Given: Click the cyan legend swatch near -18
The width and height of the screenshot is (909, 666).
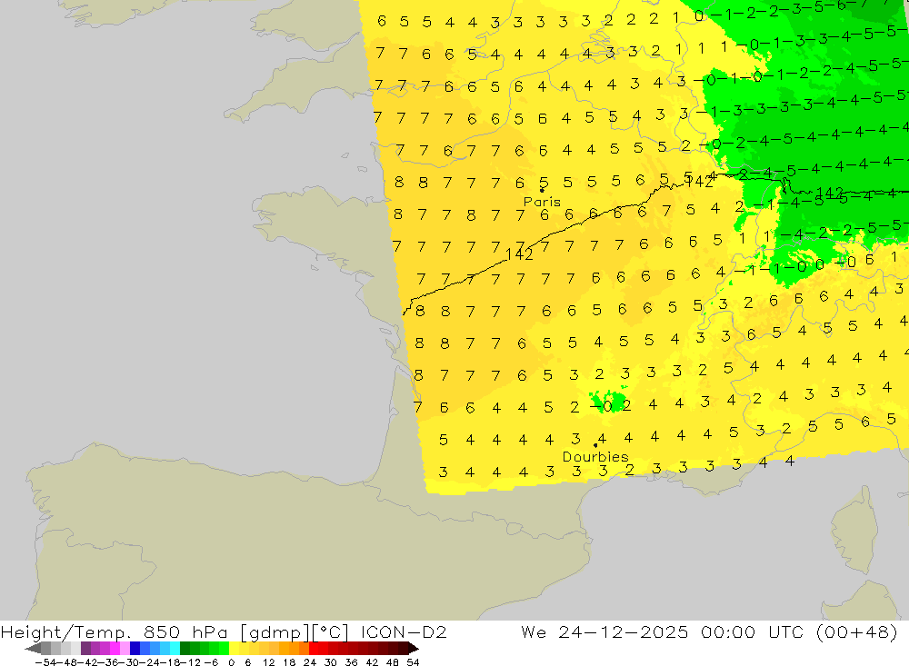Looking at the screenshot, I should [x=175, y=648].
